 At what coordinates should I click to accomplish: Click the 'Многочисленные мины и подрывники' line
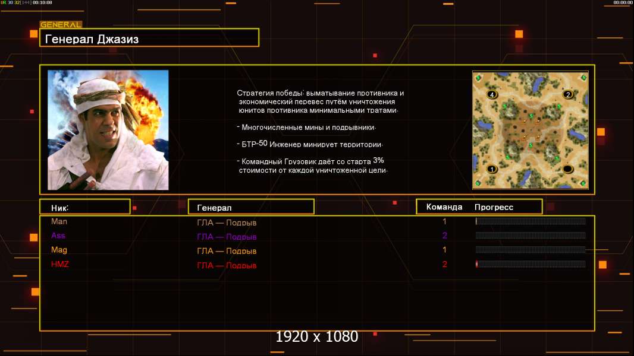point(306,128)
